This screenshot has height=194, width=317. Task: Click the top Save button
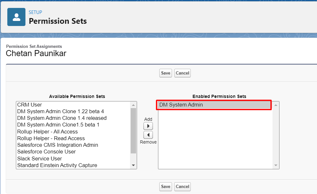coord(165,73)
